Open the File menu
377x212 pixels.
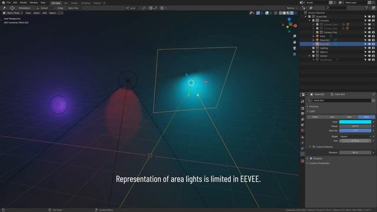click(x=9, y=2)
